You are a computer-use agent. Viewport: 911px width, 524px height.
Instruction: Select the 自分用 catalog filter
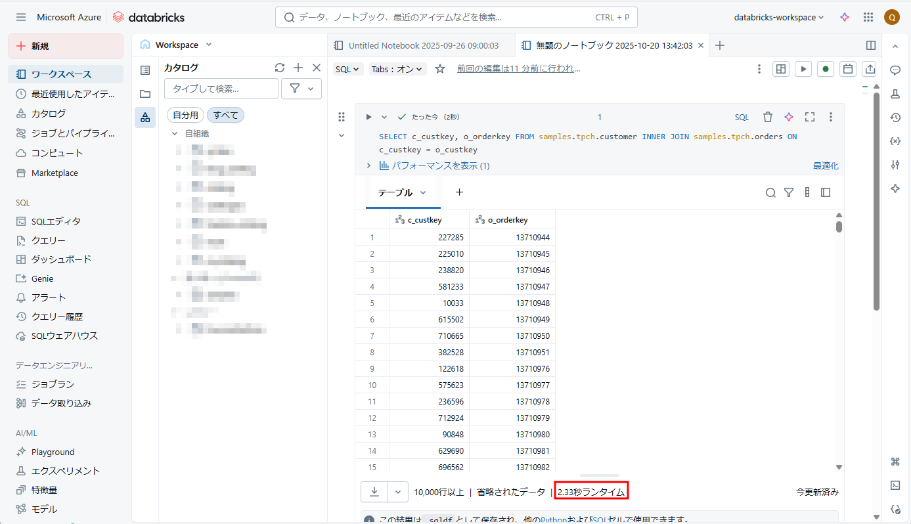point(186,115)
